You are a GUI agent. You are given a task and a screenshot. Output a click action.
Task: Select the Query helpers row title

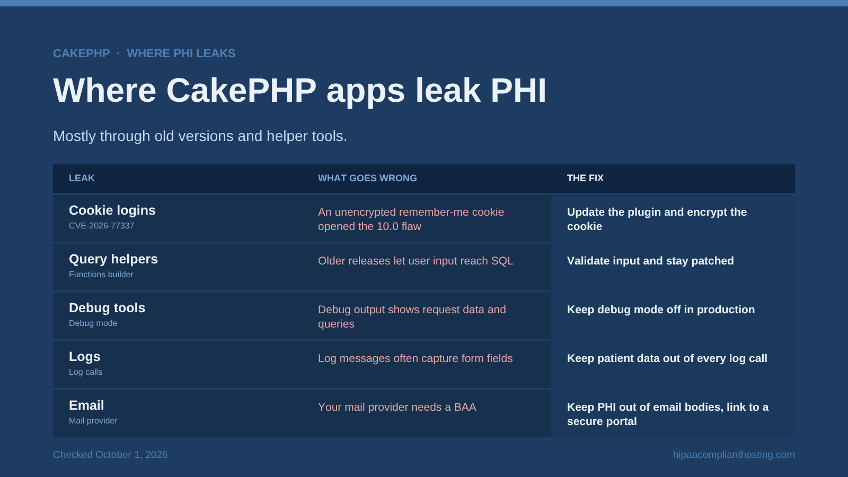click(113, 259)
